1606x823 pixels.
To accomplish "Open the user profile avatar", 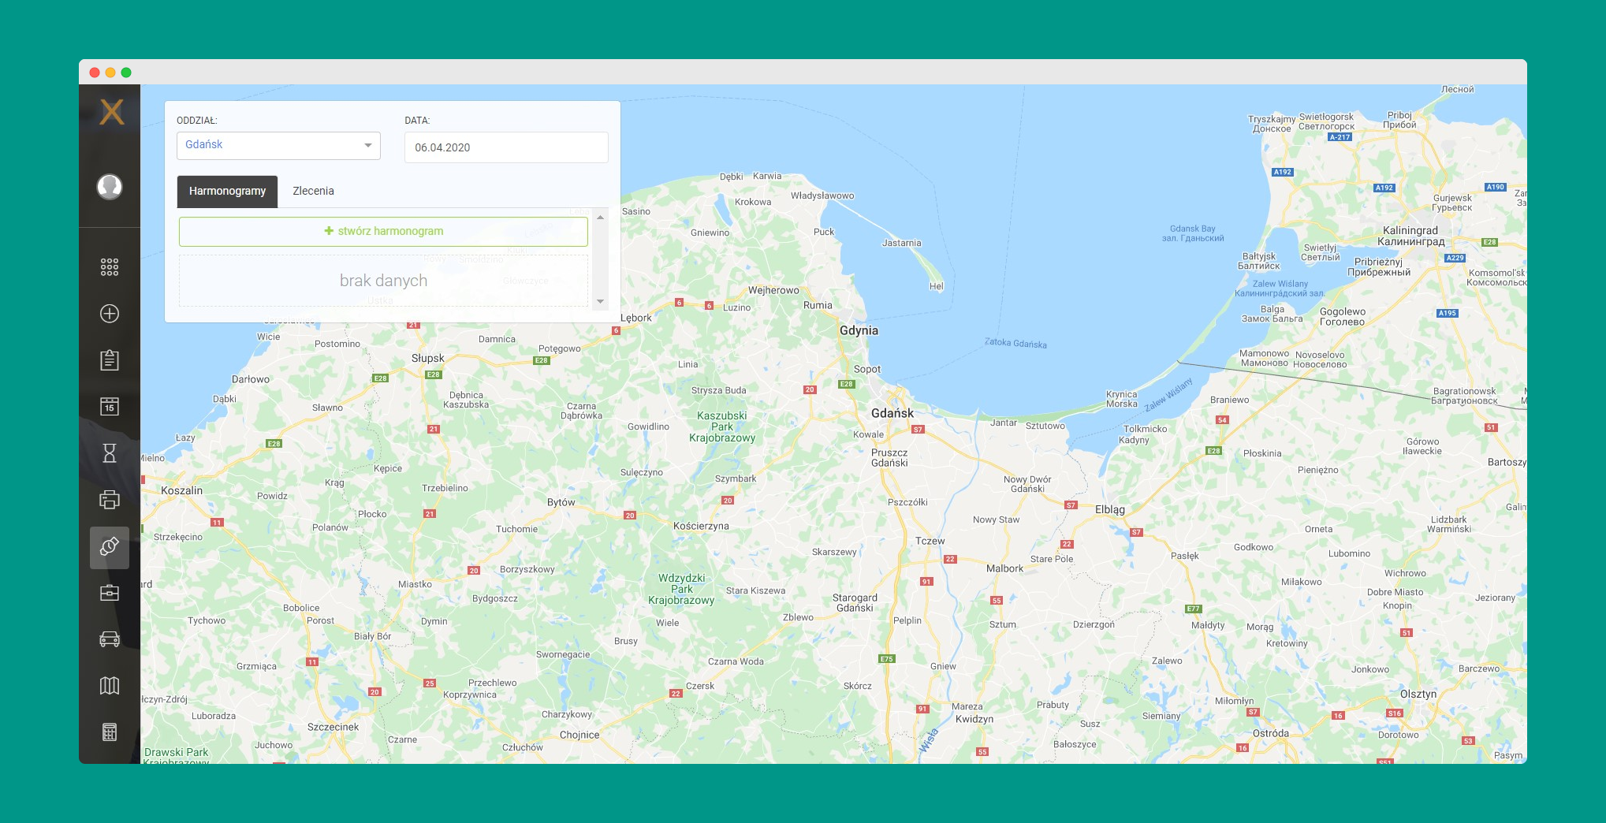I will pos(110,187).
